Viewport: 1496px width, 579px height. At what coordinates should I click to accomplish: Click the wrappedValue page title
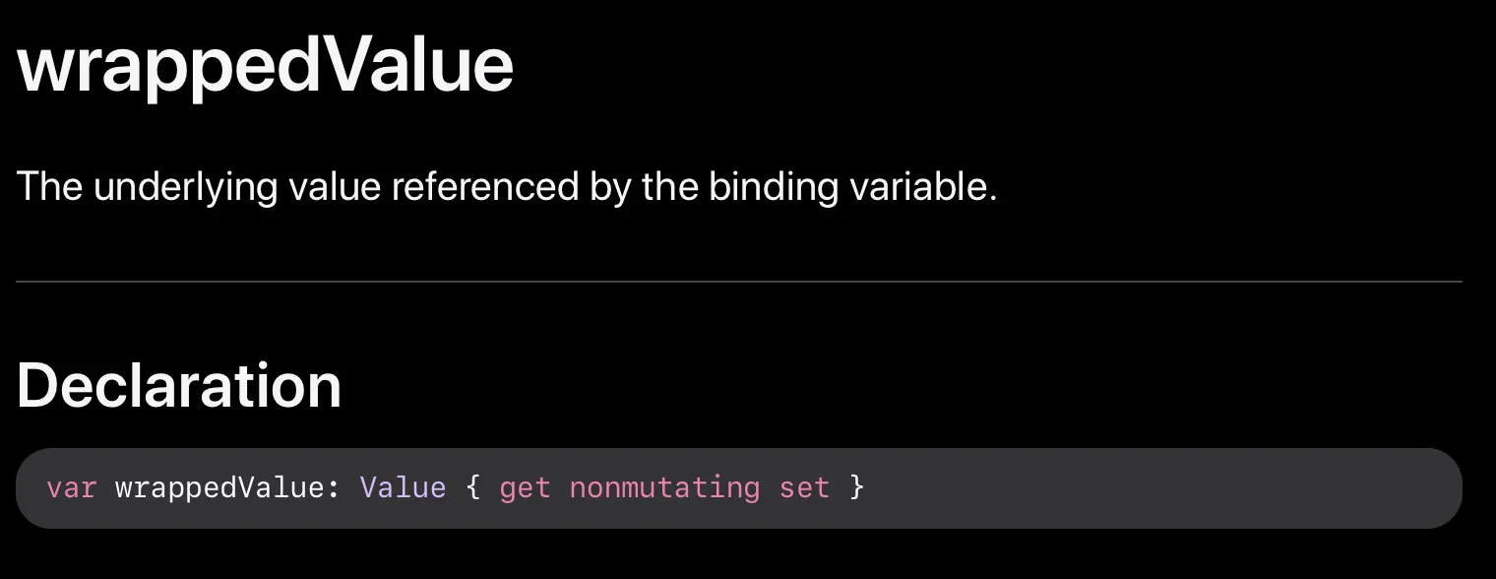click(x=265, y=65)
